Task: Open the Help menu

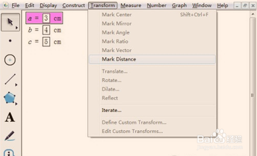Action: coord(222,6)
